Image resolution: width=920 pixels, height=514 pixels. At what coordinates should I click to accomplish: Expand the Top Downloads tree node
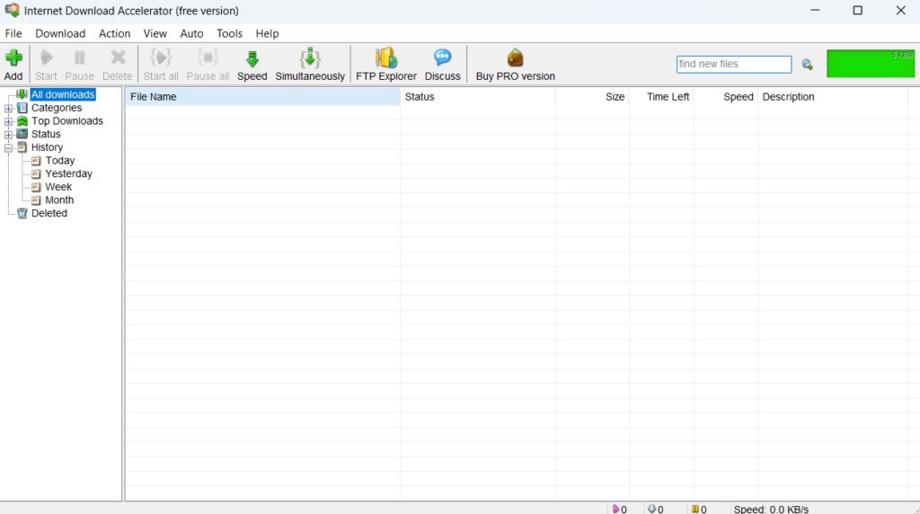(9, 121)
